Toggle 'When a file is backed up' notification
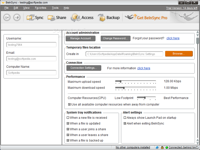200x150 pixels. click(68, 140)
